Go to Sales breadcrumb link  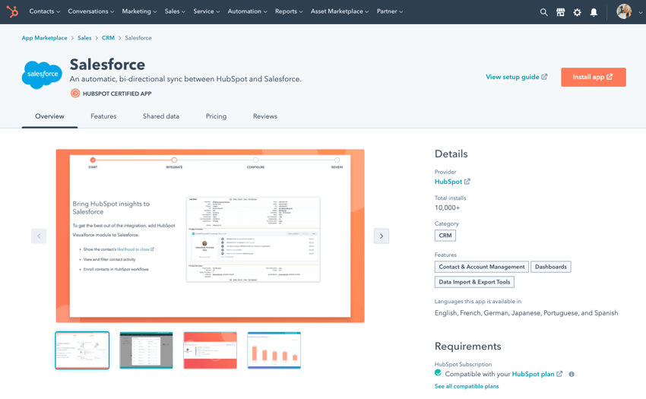click(x=84, y=38)
